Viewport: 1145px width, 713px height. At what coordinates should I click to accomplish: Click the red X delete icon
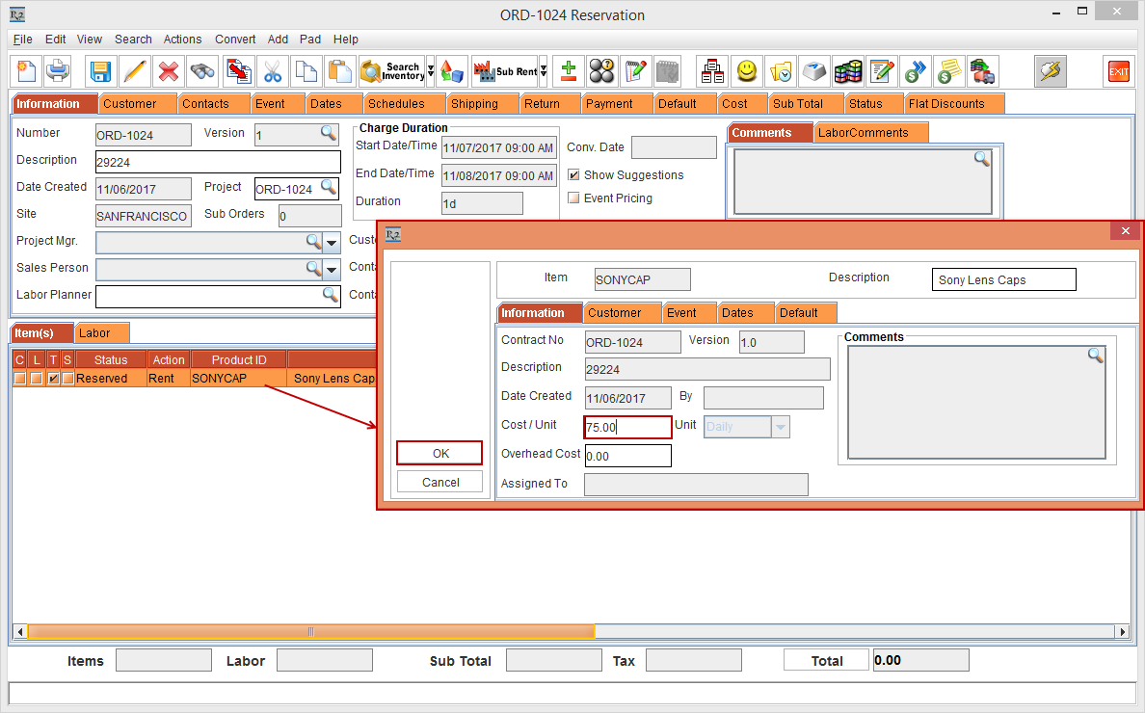pyautogui.click(x=169, y=71)
